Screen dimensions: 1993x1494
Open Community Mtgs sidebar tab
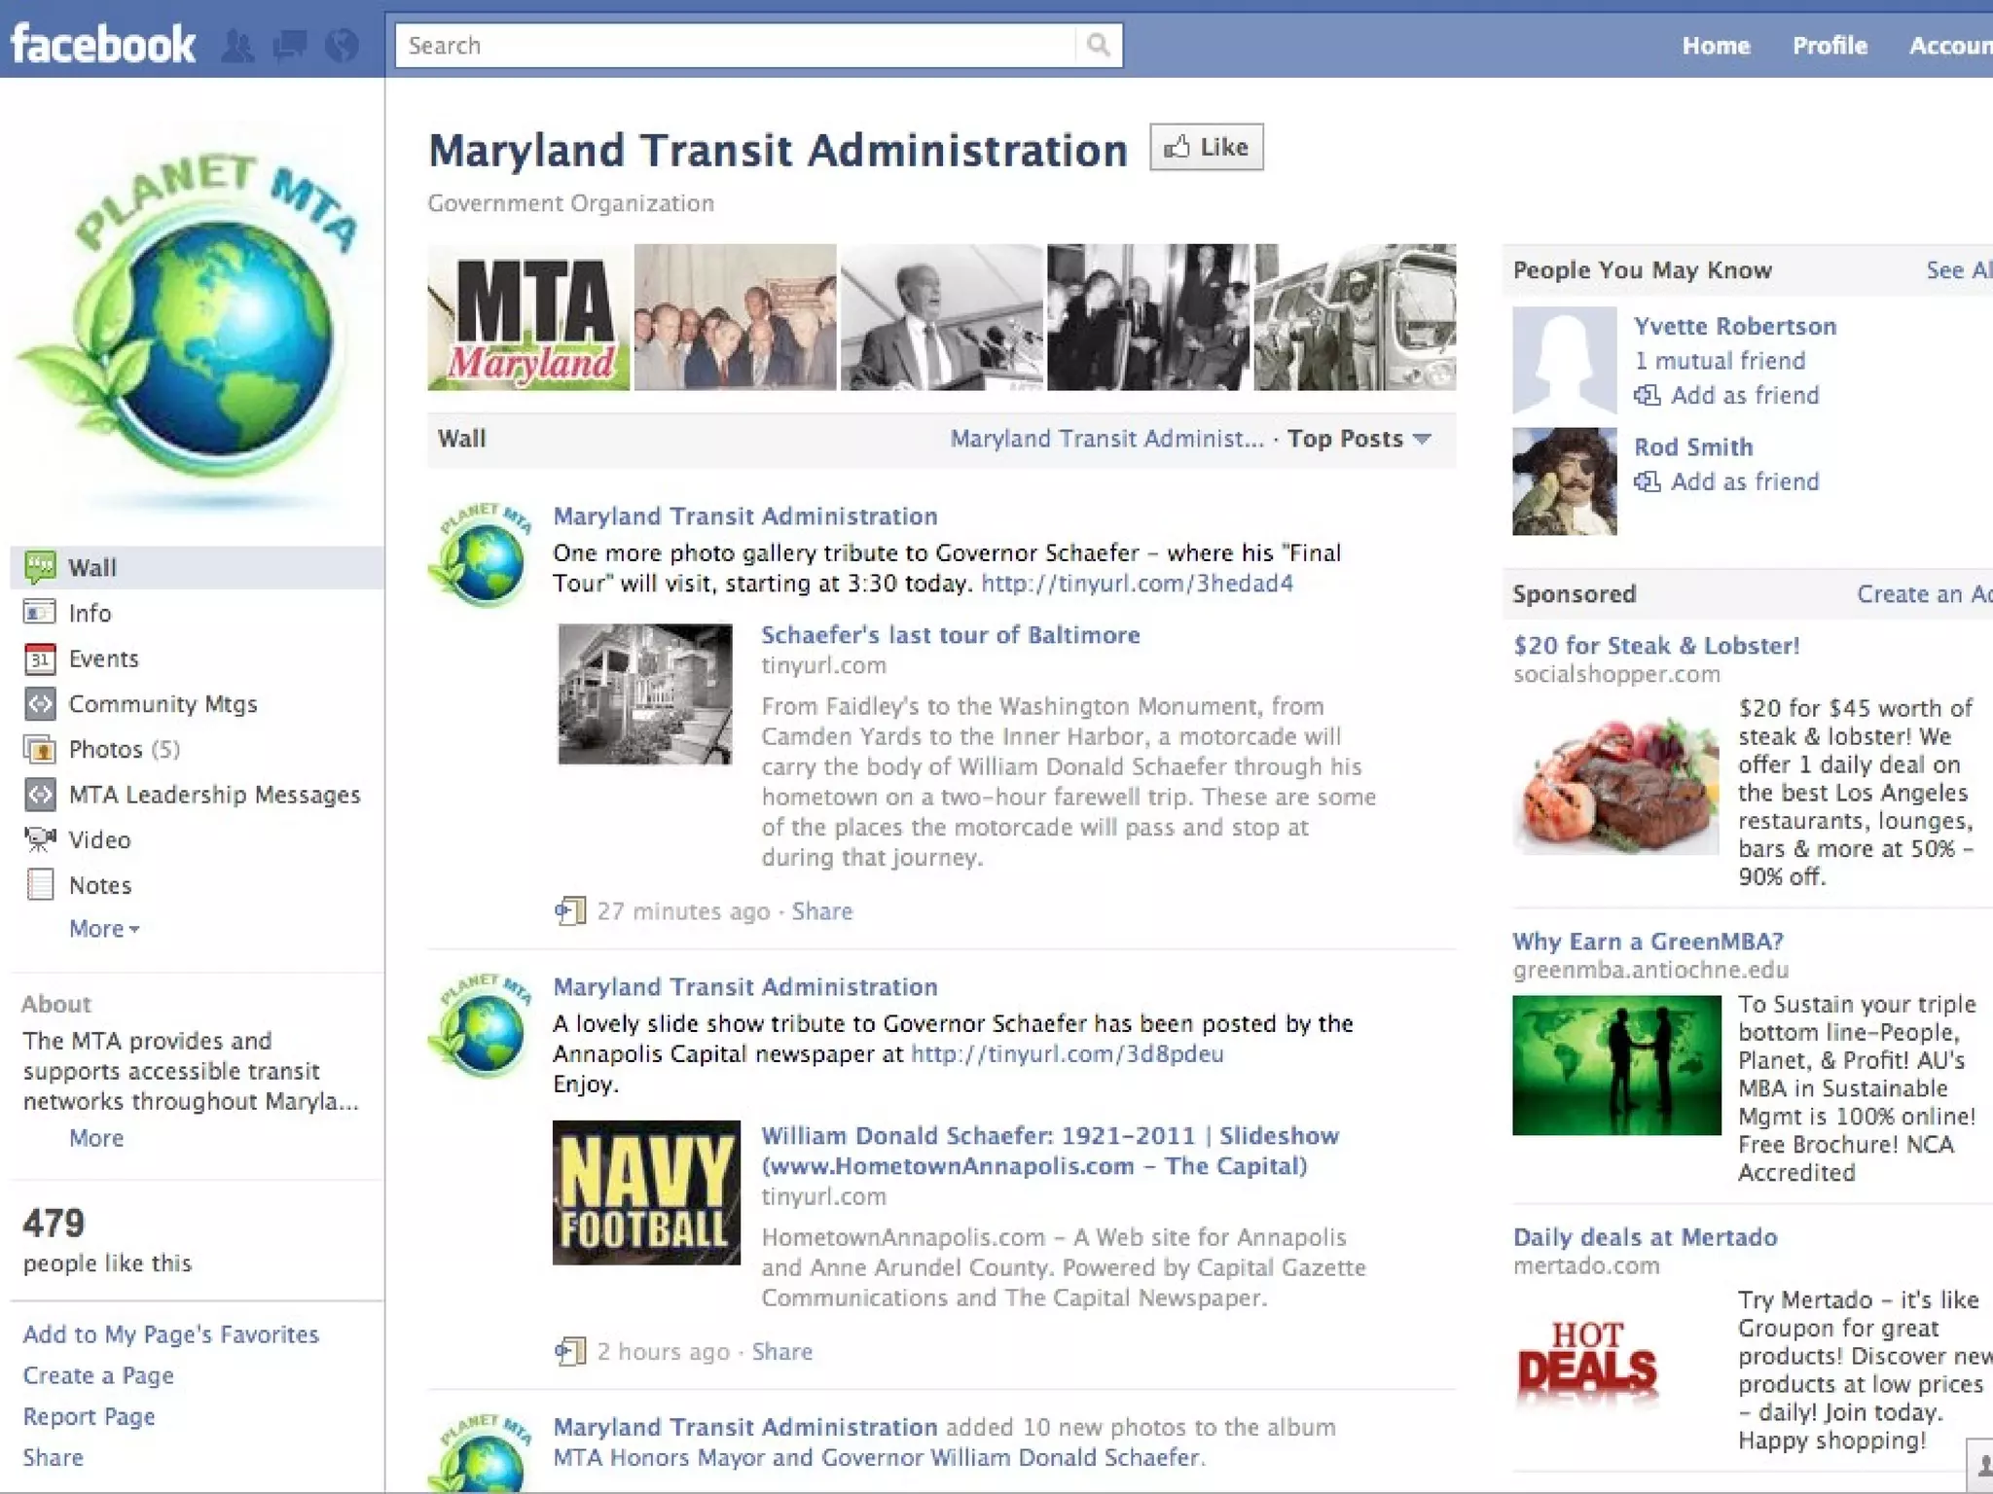(163, 704)
